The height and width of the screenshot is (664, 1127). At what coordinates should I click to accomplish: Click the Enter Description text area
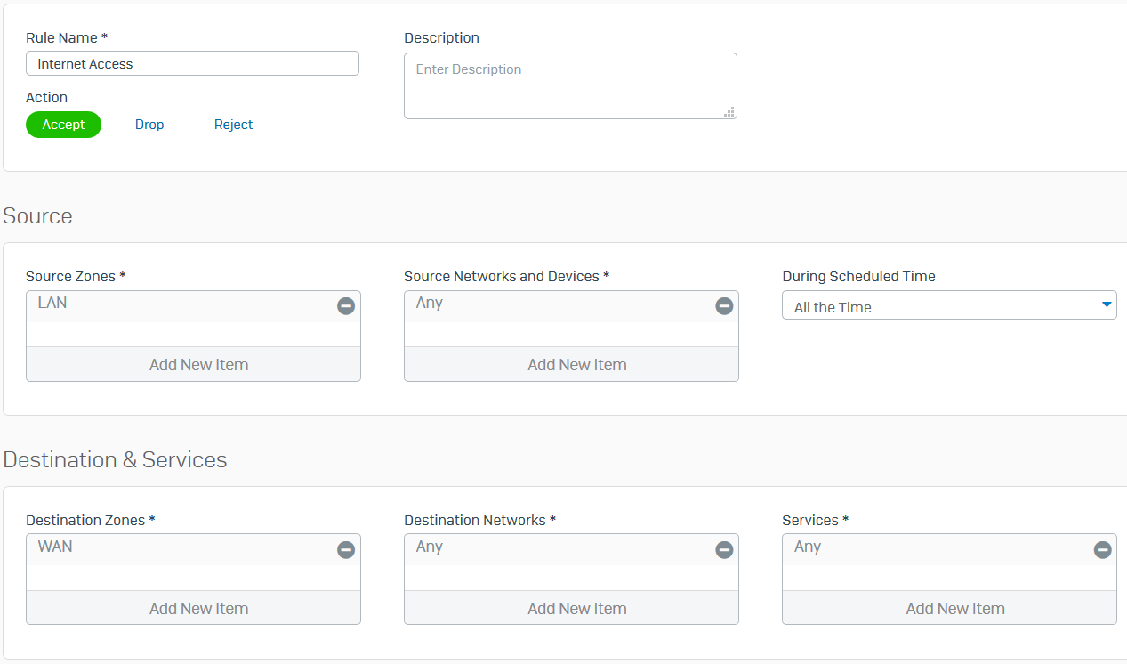pyautogui.click(x=570, y=85)
